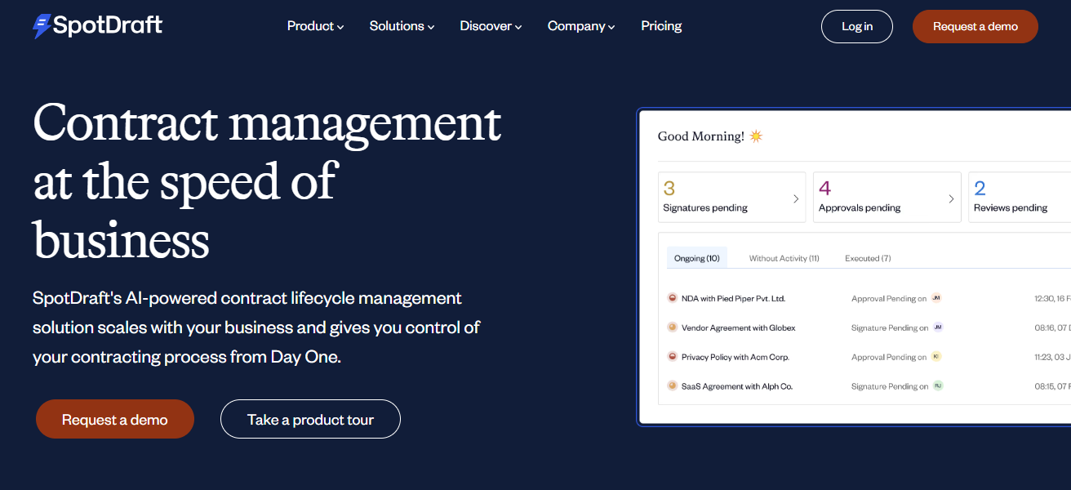
Task: Click the sun emoji beside Good Morning
Action: 756,136
